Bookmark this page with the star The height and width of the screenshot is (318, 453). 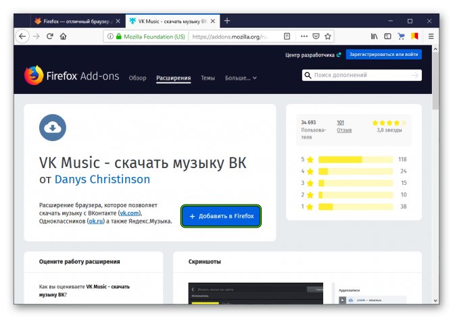(328, 36)
